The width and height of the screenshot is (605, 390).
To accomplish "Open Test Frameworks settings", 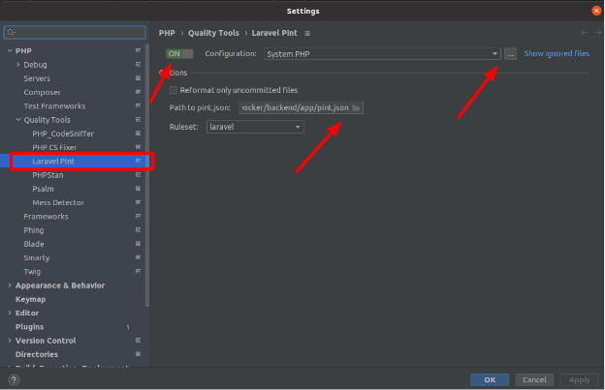I will click(54, 105).
